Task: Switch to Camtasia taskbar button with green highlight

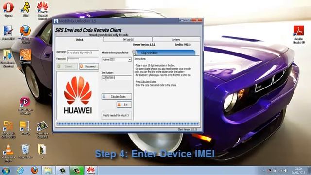Action: 77,171
